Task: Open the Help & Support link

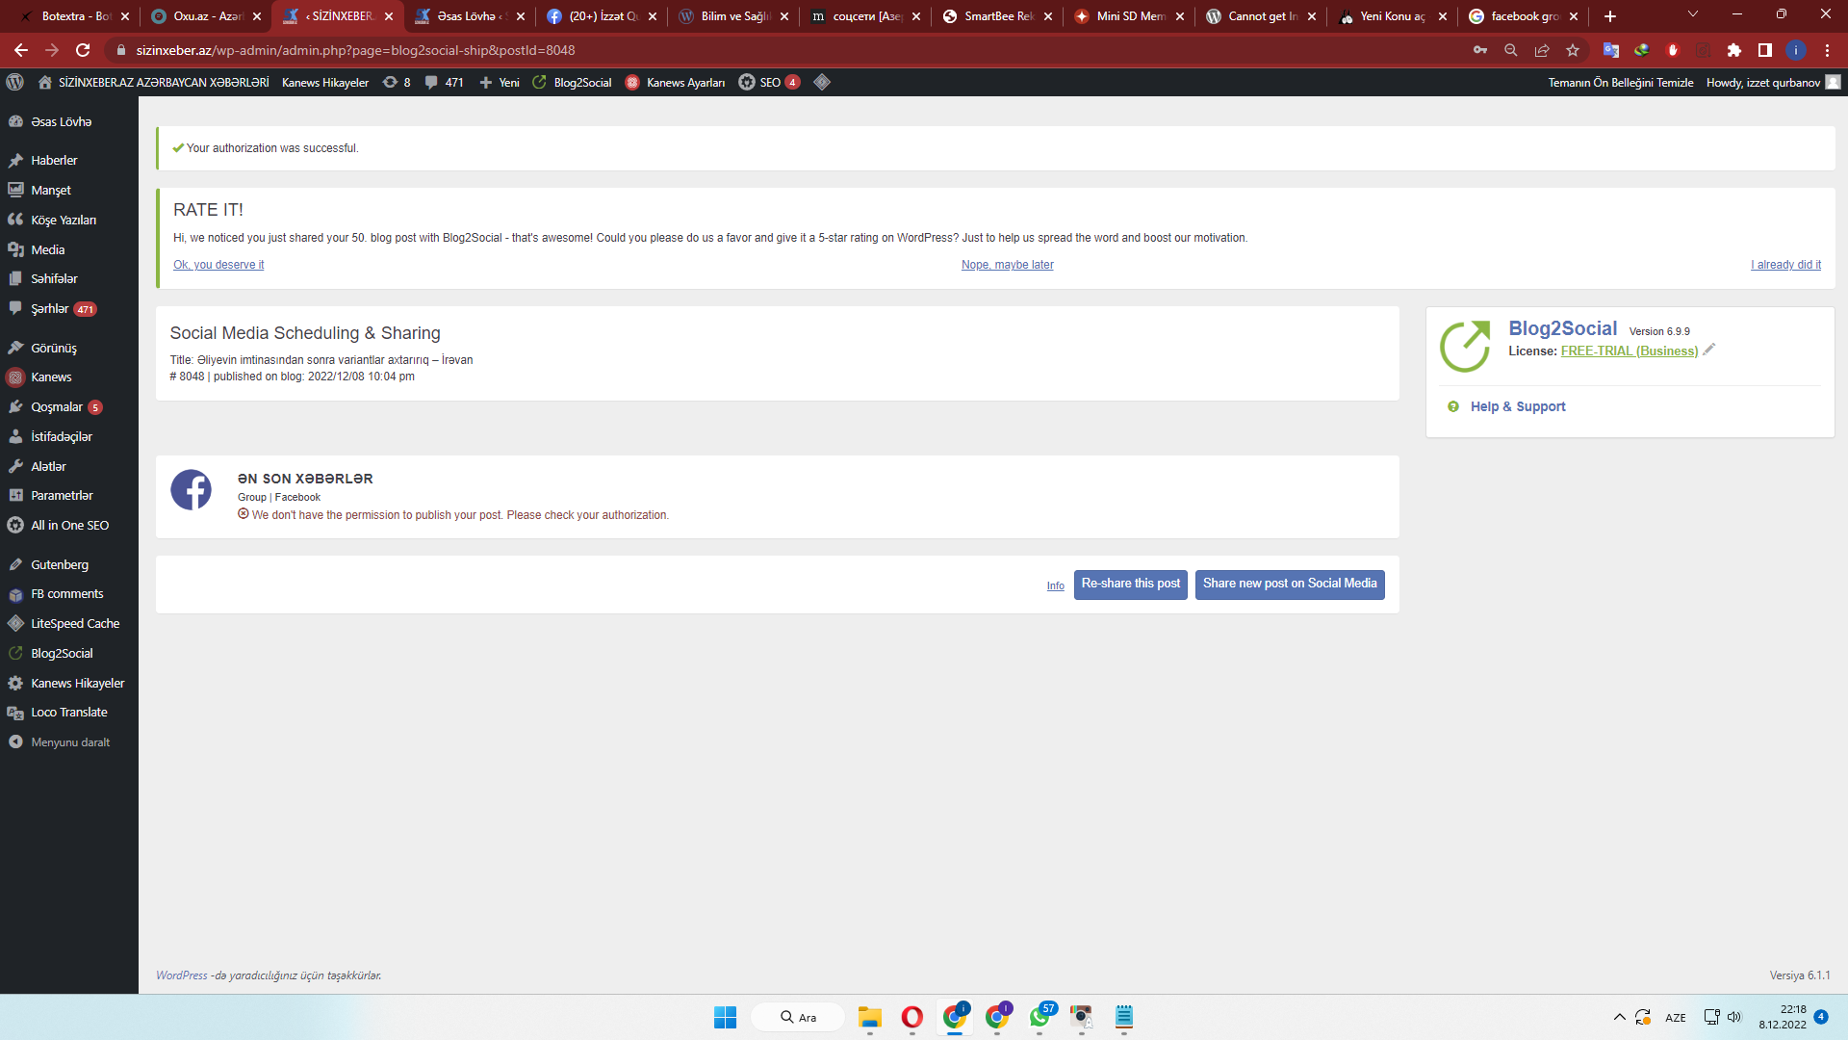Action: 1518,407
